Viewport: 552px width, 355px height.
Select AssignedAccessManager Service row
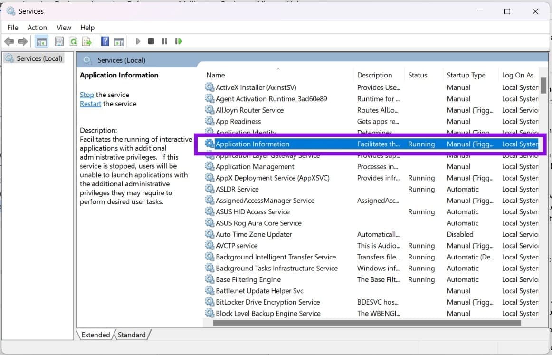coord(371,201)
